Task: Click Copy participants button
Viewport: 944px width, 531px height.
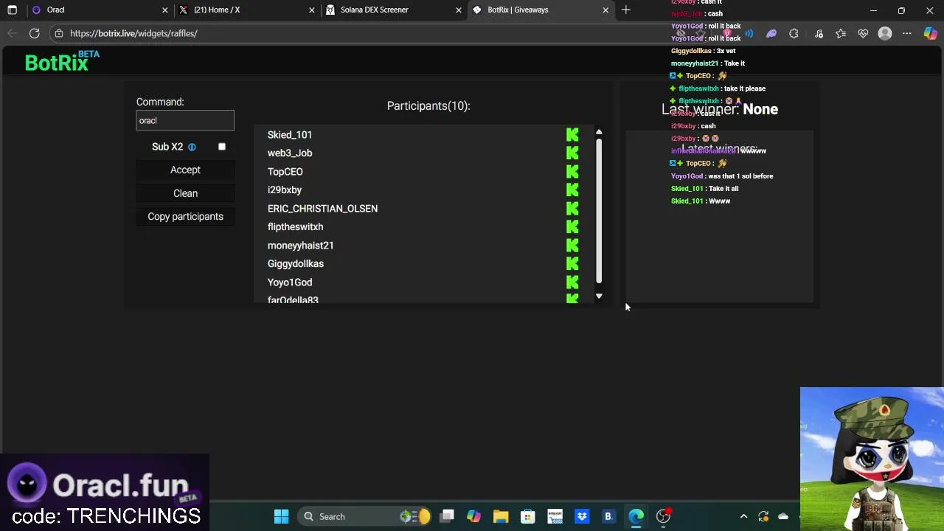Action: click(185, 216)
